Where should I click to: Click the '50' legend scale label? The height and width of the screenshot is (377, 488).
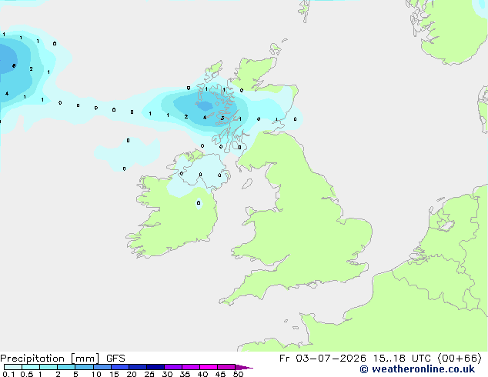coord(238,374)
